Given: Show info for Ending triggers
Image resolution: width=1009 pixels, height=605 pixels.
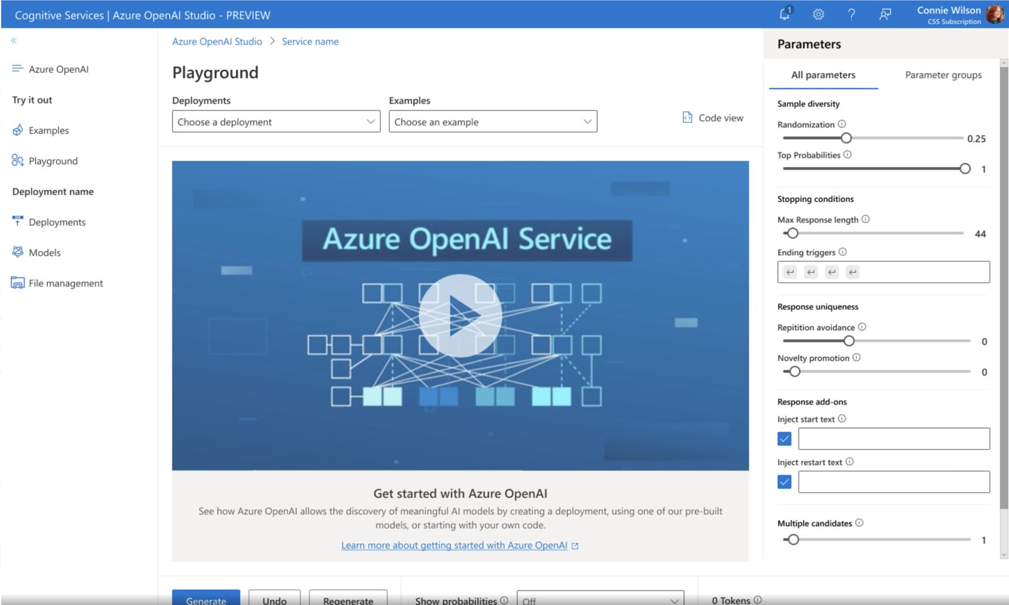Looking at the screenshot, I should [843, 252].
